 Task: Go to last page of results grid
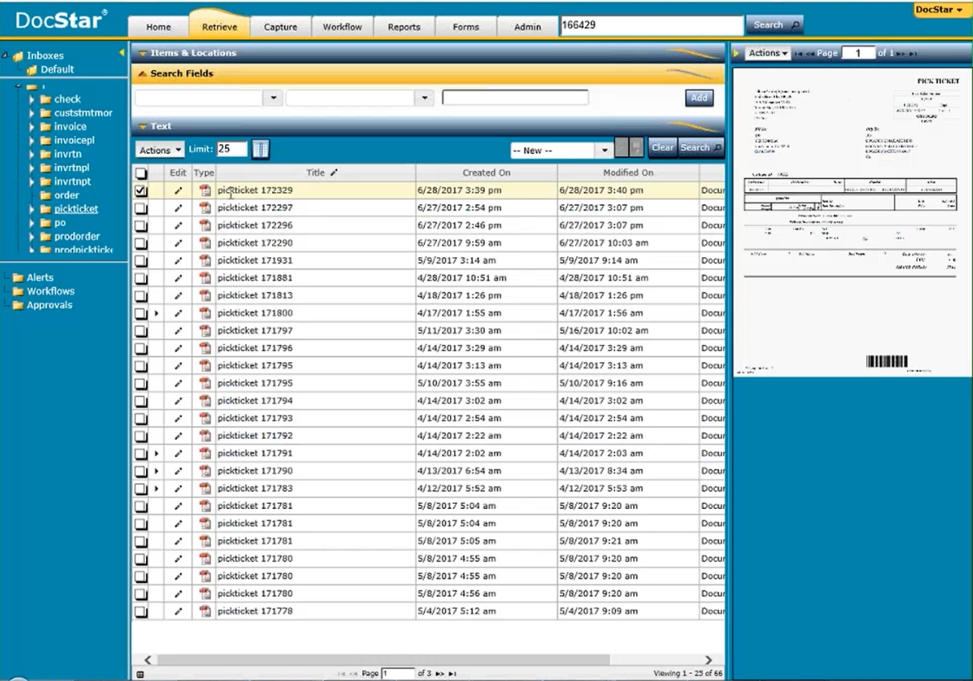[453, 674]
